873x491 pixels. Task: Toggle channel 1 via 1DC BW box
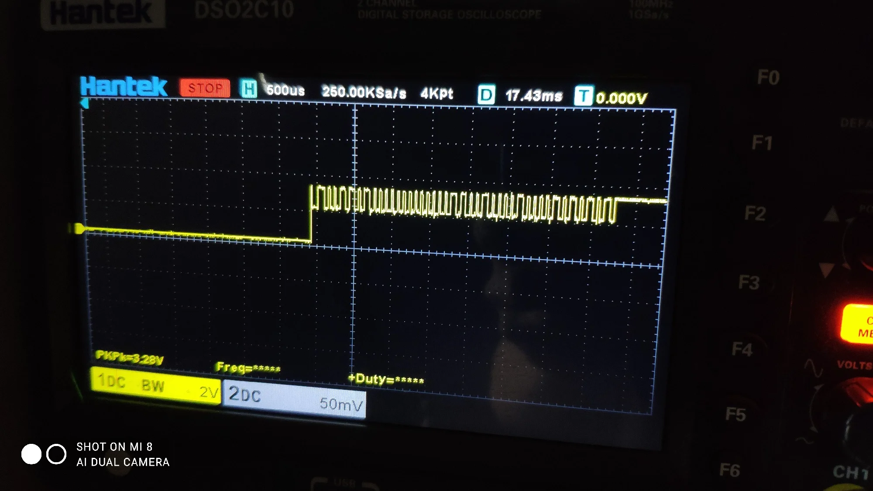pyautogui.click(x=156, y=385)
